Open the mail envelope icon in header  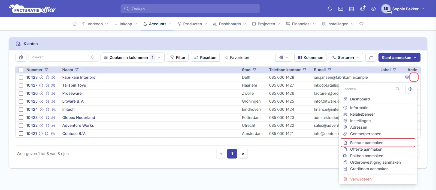pyautogui.click(x=341, y=9)
